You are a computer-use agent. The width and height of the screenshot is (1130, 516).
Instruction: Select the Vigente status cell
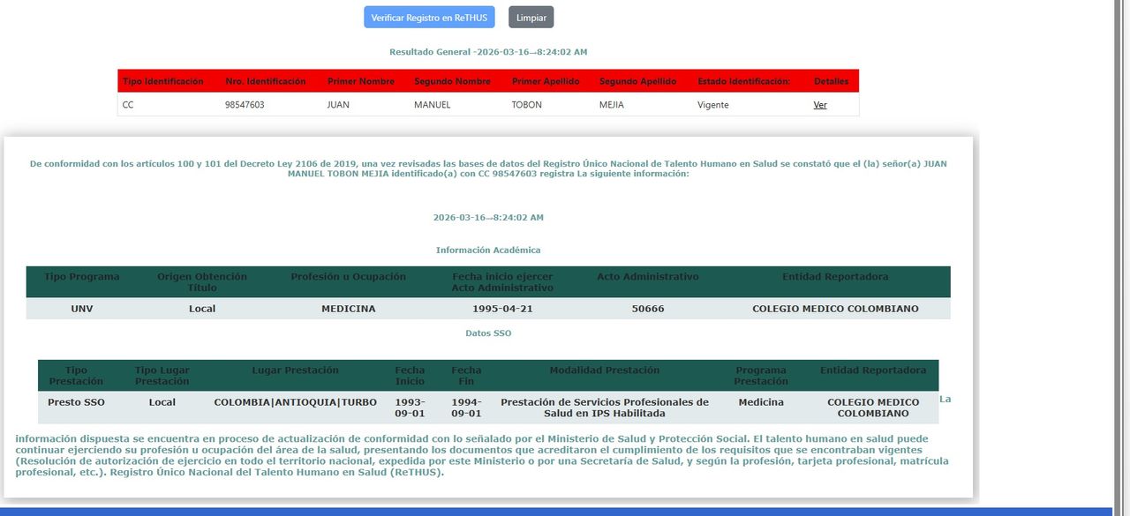tap(713, 105)
